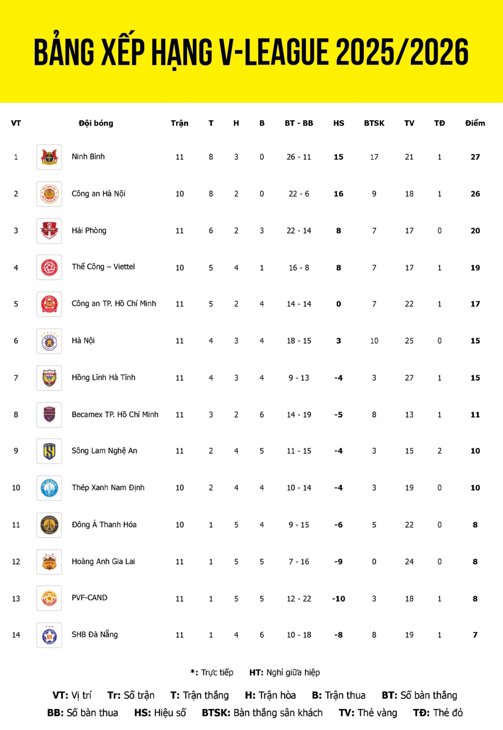Click the SHB Đà Nẵng crest
Viewport: 503px width, 730px height.
49,635
